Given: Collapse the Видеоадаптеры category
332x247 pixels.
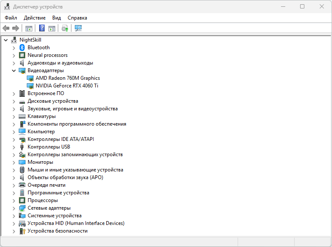Looking at the screenshot, I should pyautogui.click(x=14, y=70).
